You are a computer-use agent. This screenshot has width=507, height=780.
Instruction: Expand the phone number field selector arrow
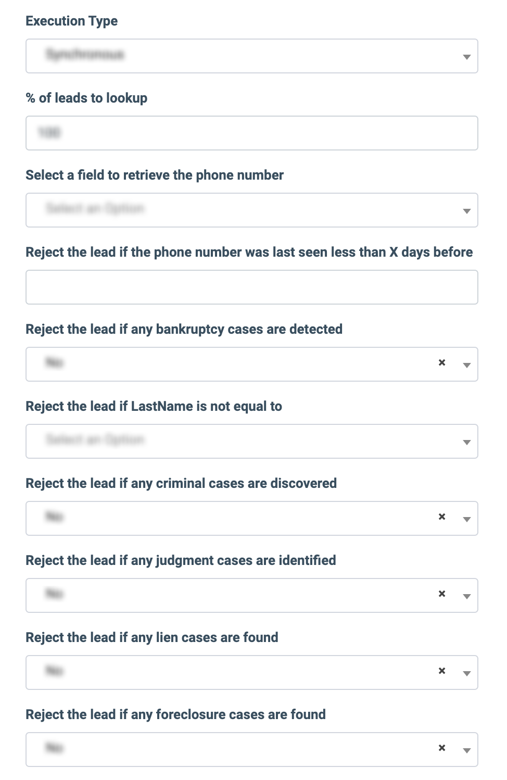click(x=466, y=211)
